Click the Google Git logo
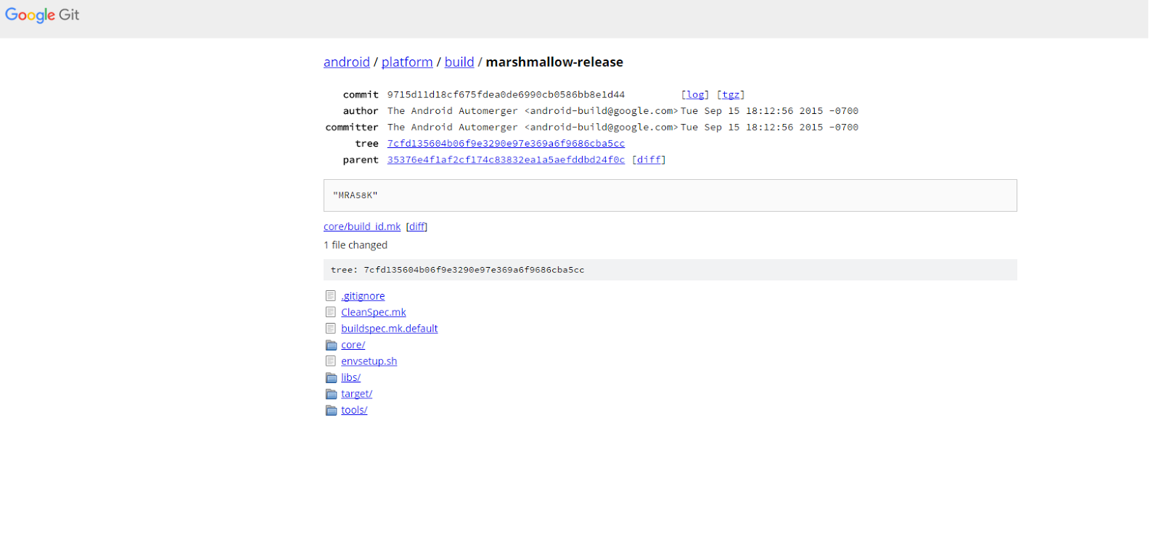1161x558 pixels. (x=42, y=15)
